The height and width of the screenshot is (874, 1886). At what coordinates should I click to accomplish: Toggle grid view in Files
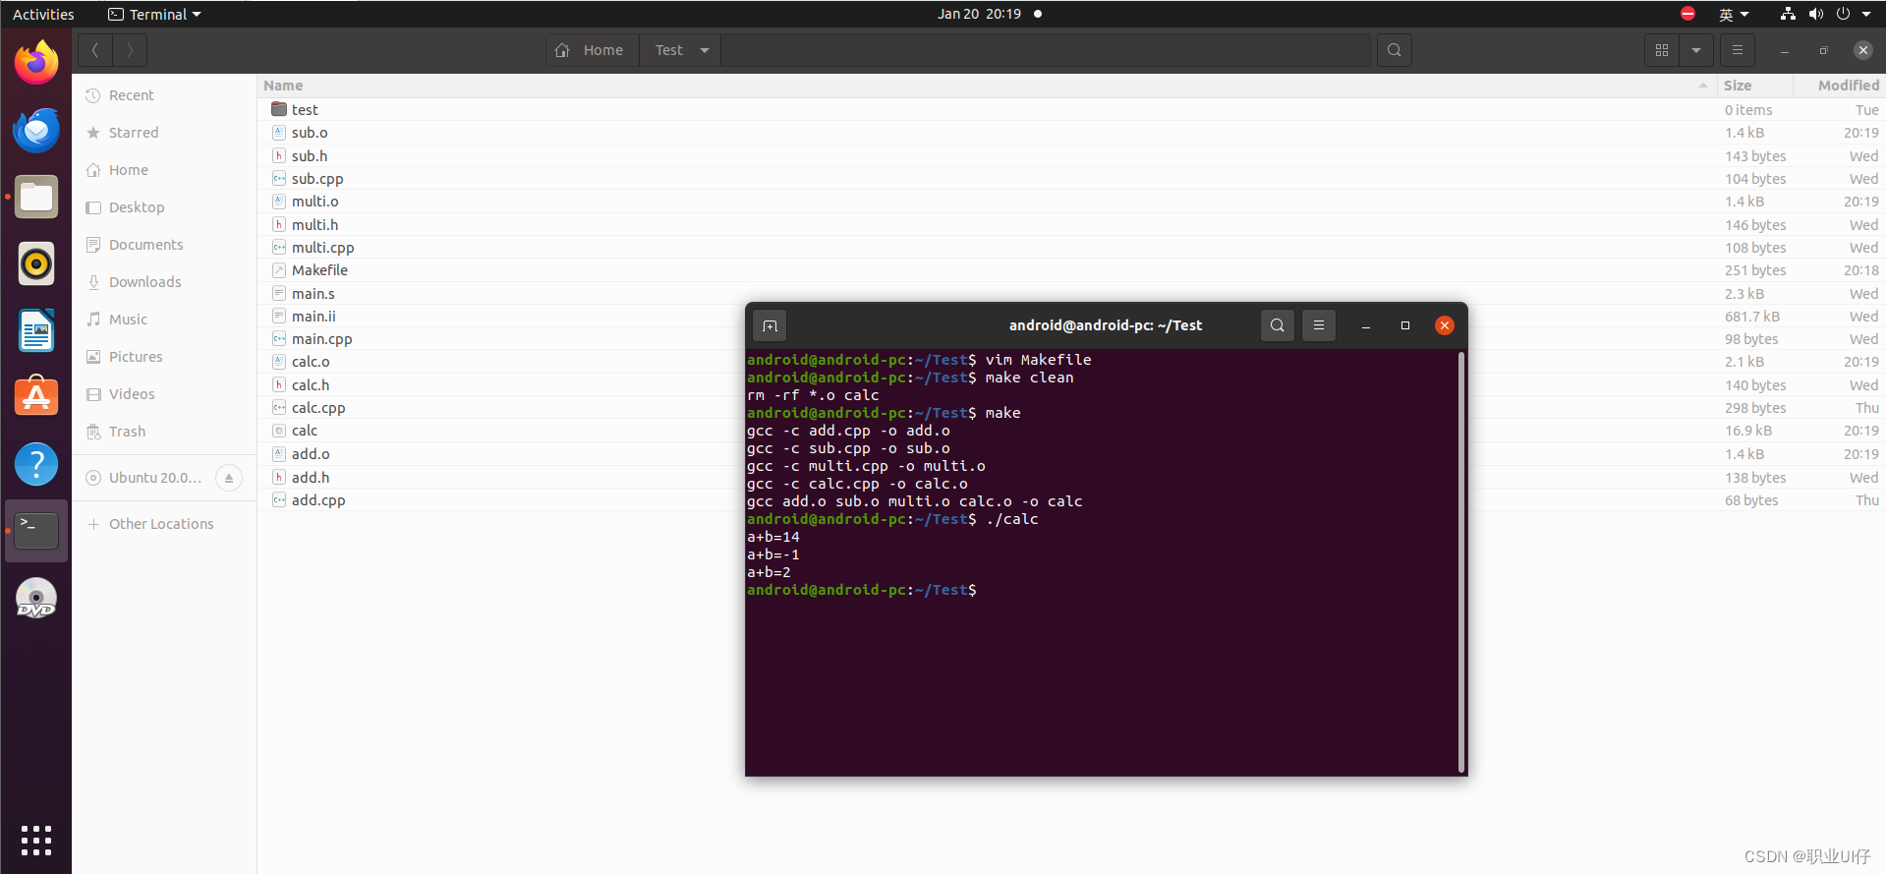coord(1662,50)
